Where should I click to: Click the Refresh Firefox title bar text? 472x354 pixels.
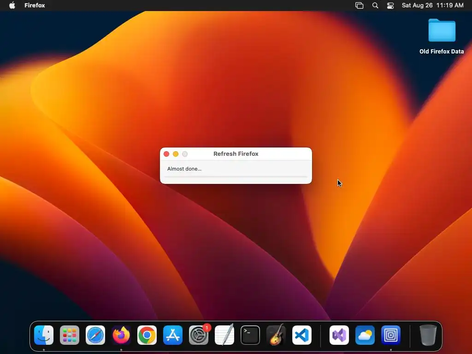(x=236, y=154)
